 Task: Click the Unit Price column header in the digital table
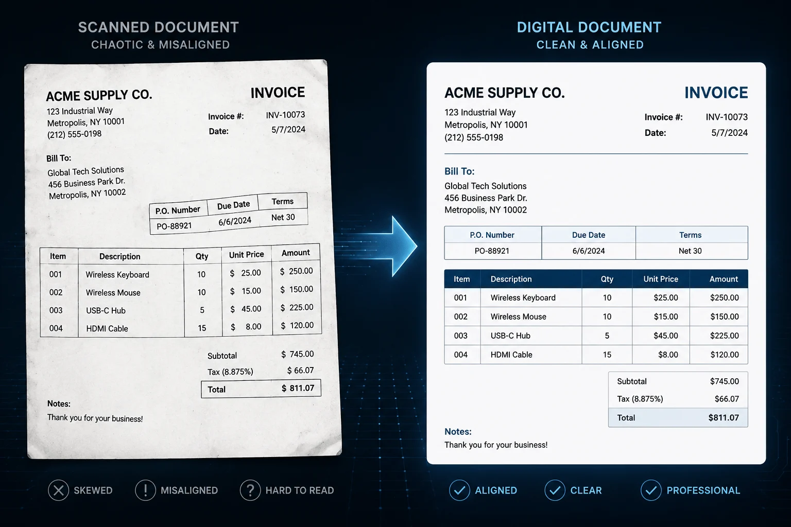[x=661, y=279]
